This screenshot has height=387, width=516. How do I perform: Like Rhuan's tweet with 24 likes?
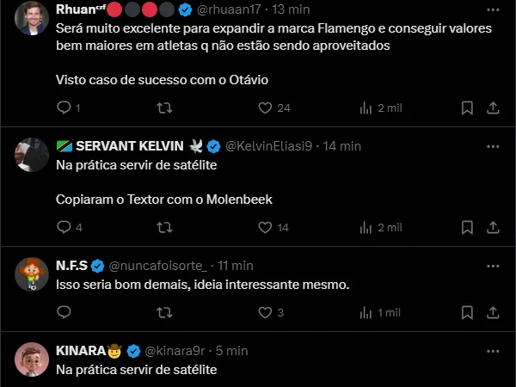click(x=264, y=107)
